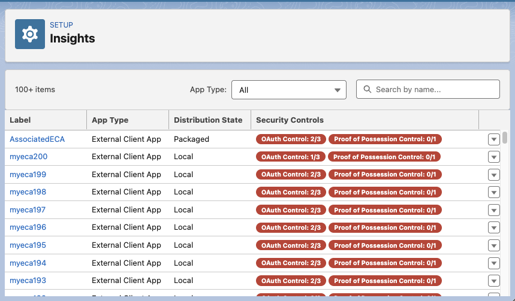Screen dimensions: 515x301
Task: Click the SETUP breadcrumb text
Action: pos(61,25)
